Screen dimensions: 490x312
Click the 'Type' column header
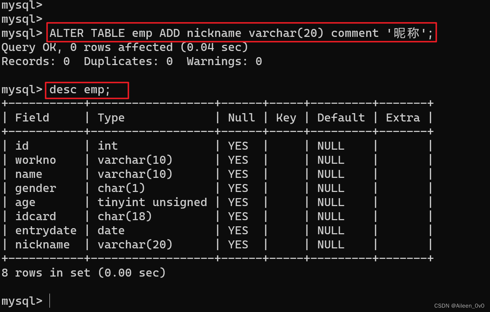(111, 118)
